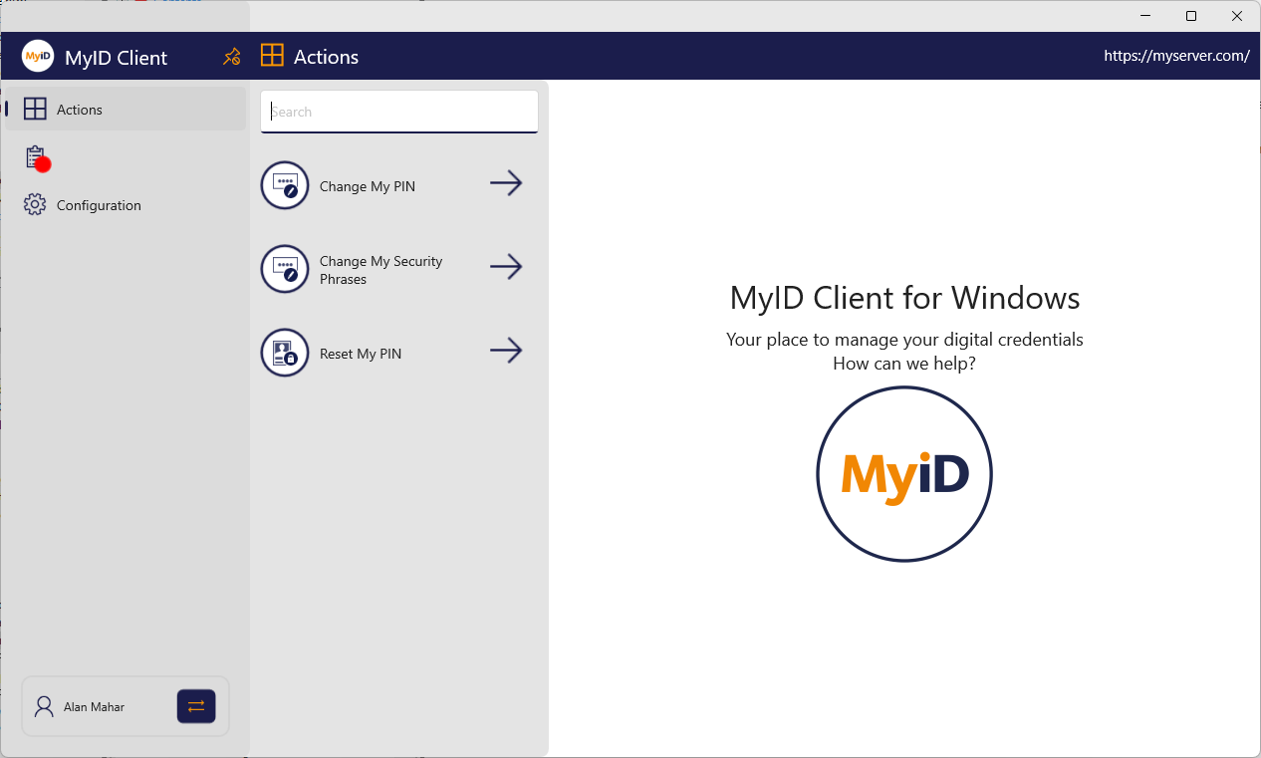Click the orange pin icon beside MyID Client
The height and width of the screenshot is (758, 1261).
[x=232, y=56]
